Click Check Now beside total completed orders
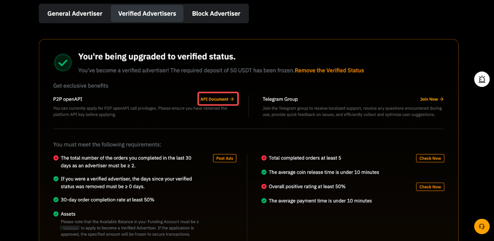Viewport: 494px width, 241px height. point(430,158)
